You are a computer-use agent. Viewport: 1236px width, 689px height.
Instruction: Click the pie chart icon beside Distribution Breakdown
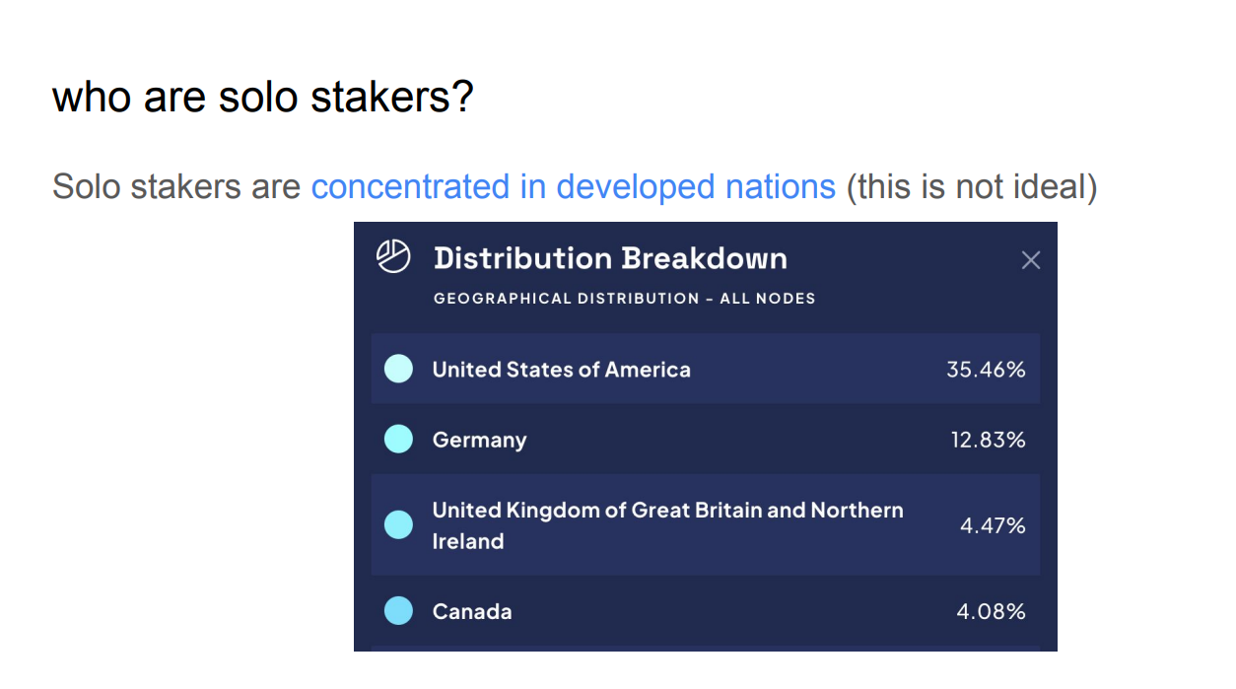[x=393, y=257]
